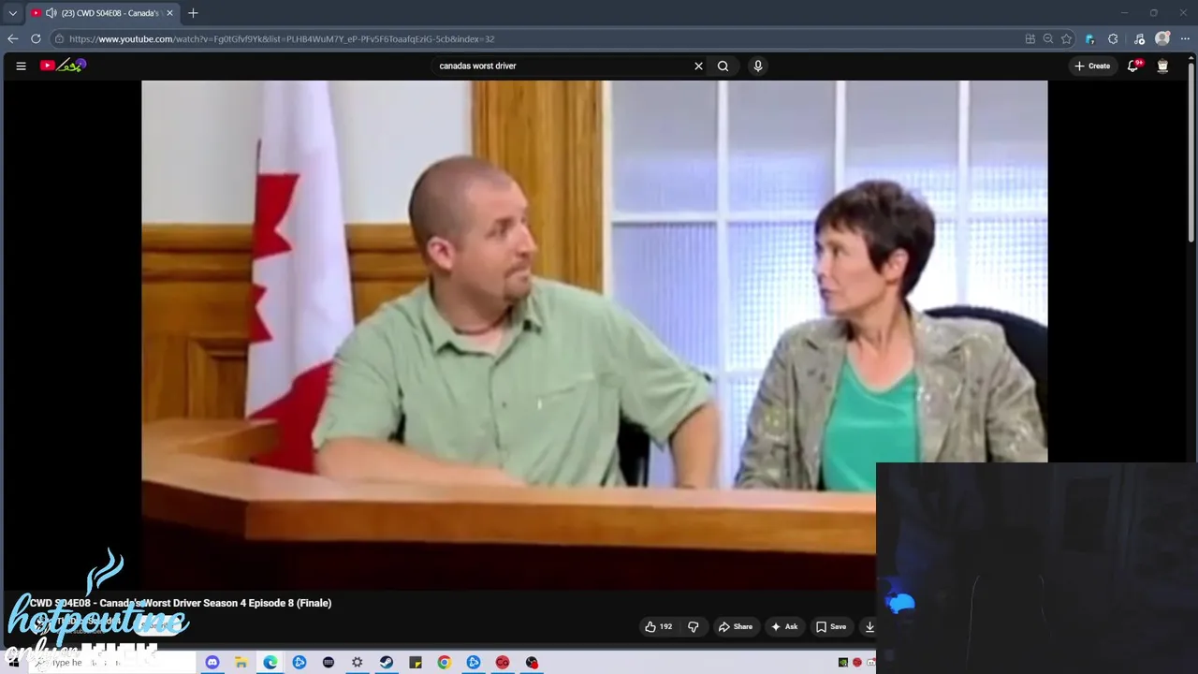1198x674 pixels.
Task: Open the tab search dropdown chevron
Action: [x=12, y=13]
